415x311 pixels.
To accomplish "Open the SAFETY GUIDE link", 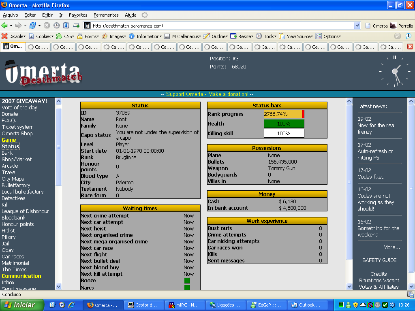I will (379, 260).
